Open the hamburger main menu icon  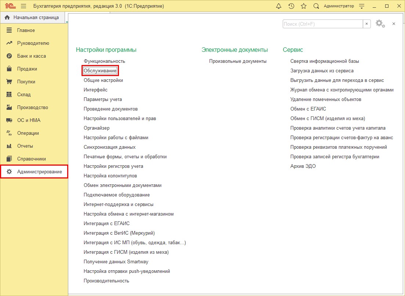[x=23, y=6]
